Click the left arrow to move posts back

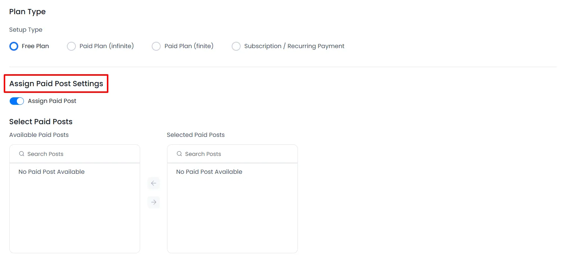point(154,183)
